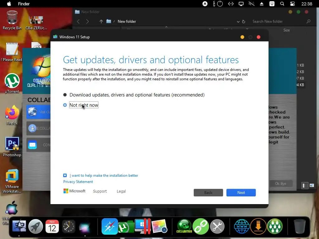
Task: Launch µTorrent from the desktop
Action: [12, 83]
